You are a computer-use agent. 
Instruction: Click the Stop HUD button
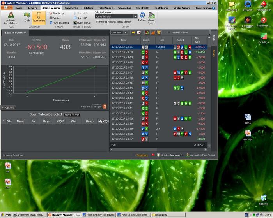[82, 18]
